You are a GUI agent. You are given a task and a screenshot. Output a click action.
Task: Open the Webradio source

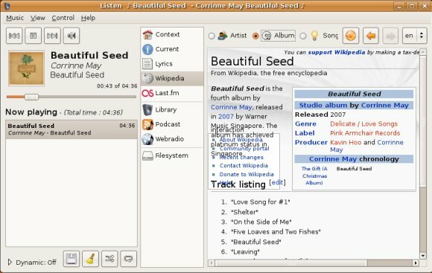click(172, 138)
